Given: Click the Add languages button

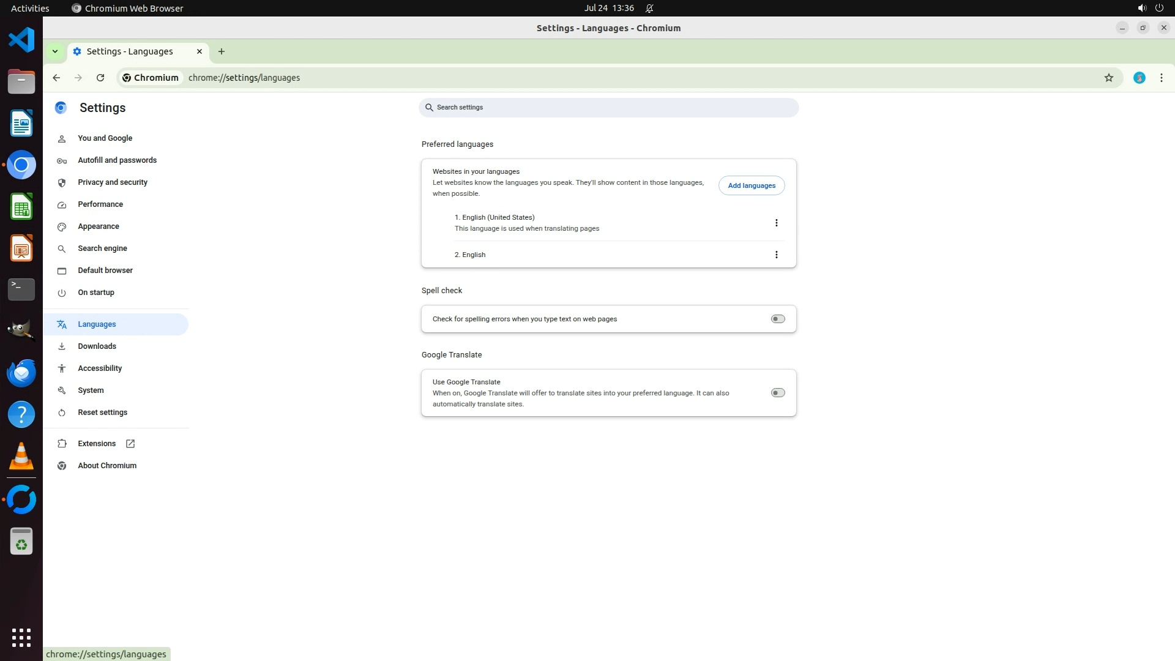Looking at the screenshot, I should [x=751, y=185].
